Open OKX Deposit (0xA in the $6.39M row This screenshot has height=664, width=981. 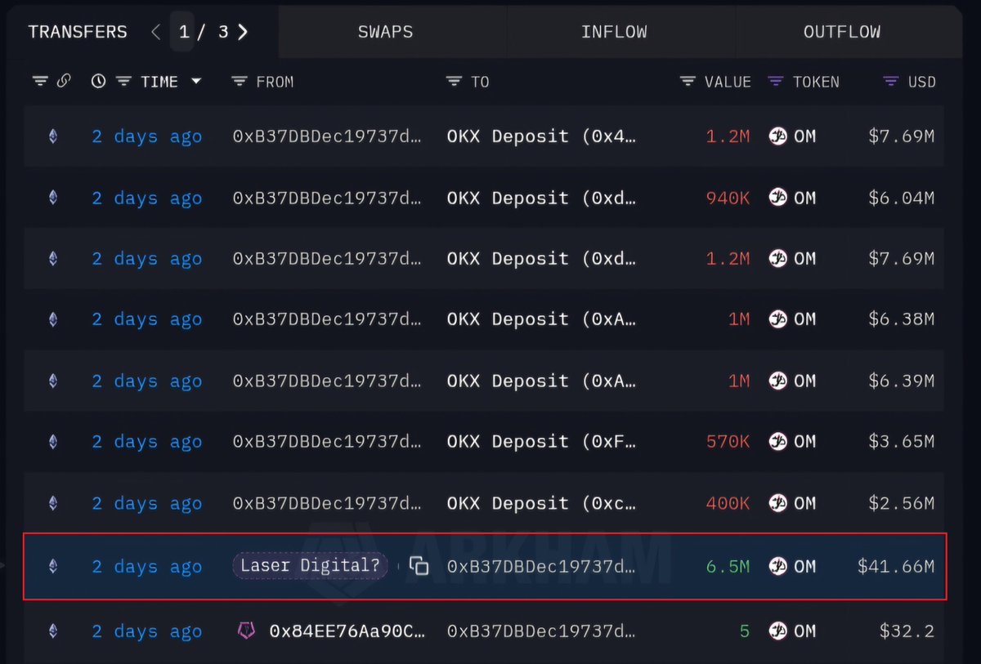[x=541, y=381]
